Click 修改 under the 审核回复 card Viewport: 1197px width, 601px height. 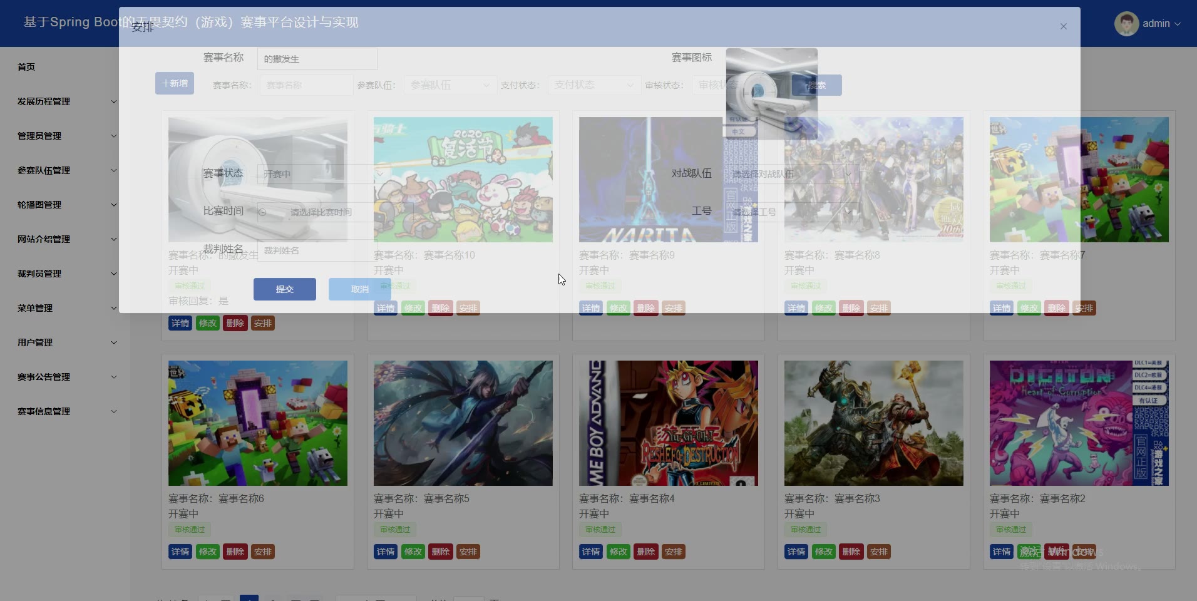pos(208,323)
